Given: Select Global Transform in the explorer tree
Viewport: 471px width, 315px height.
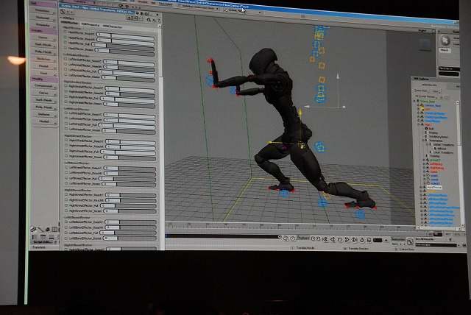Looking at the screenshot, I should (443, 144).
